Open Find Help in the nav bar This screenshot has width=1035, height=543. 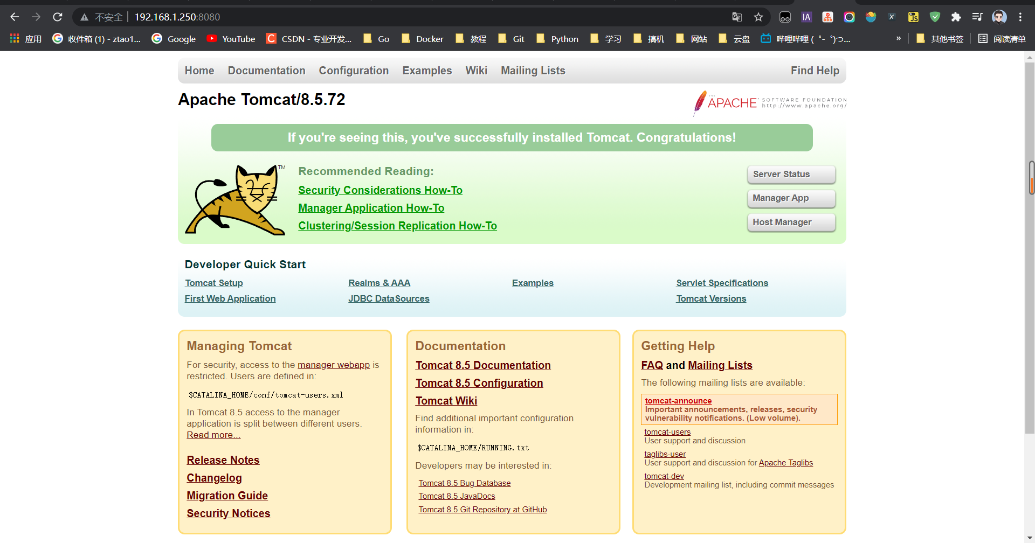[815, 71]
